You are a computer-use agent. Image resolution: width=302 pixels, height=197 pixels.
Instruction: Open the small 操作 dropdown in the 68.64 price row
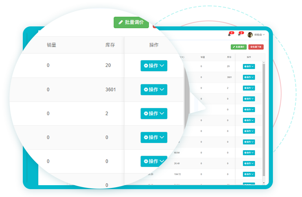[249, 152]
